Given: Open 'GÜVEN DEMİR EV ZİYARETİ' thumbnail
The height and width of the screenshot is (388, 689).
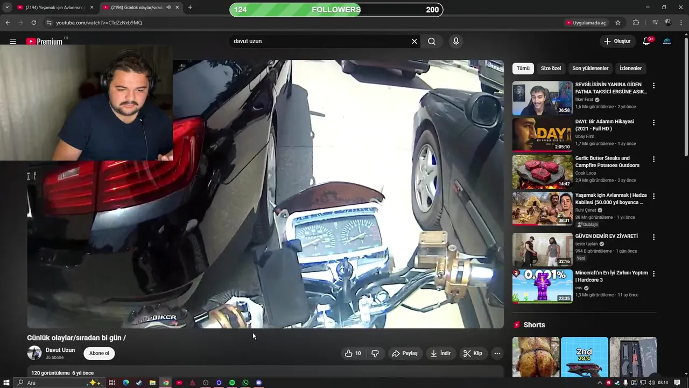Looking at the screenshot, I should pyautogui.click(x=542, y=250).
